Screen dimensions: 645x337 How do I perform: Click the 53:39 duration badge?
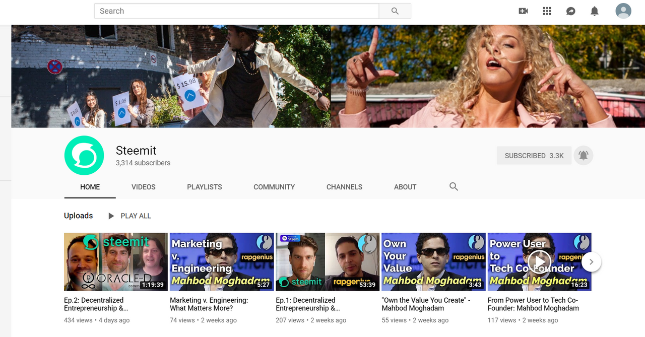(366, 285)
